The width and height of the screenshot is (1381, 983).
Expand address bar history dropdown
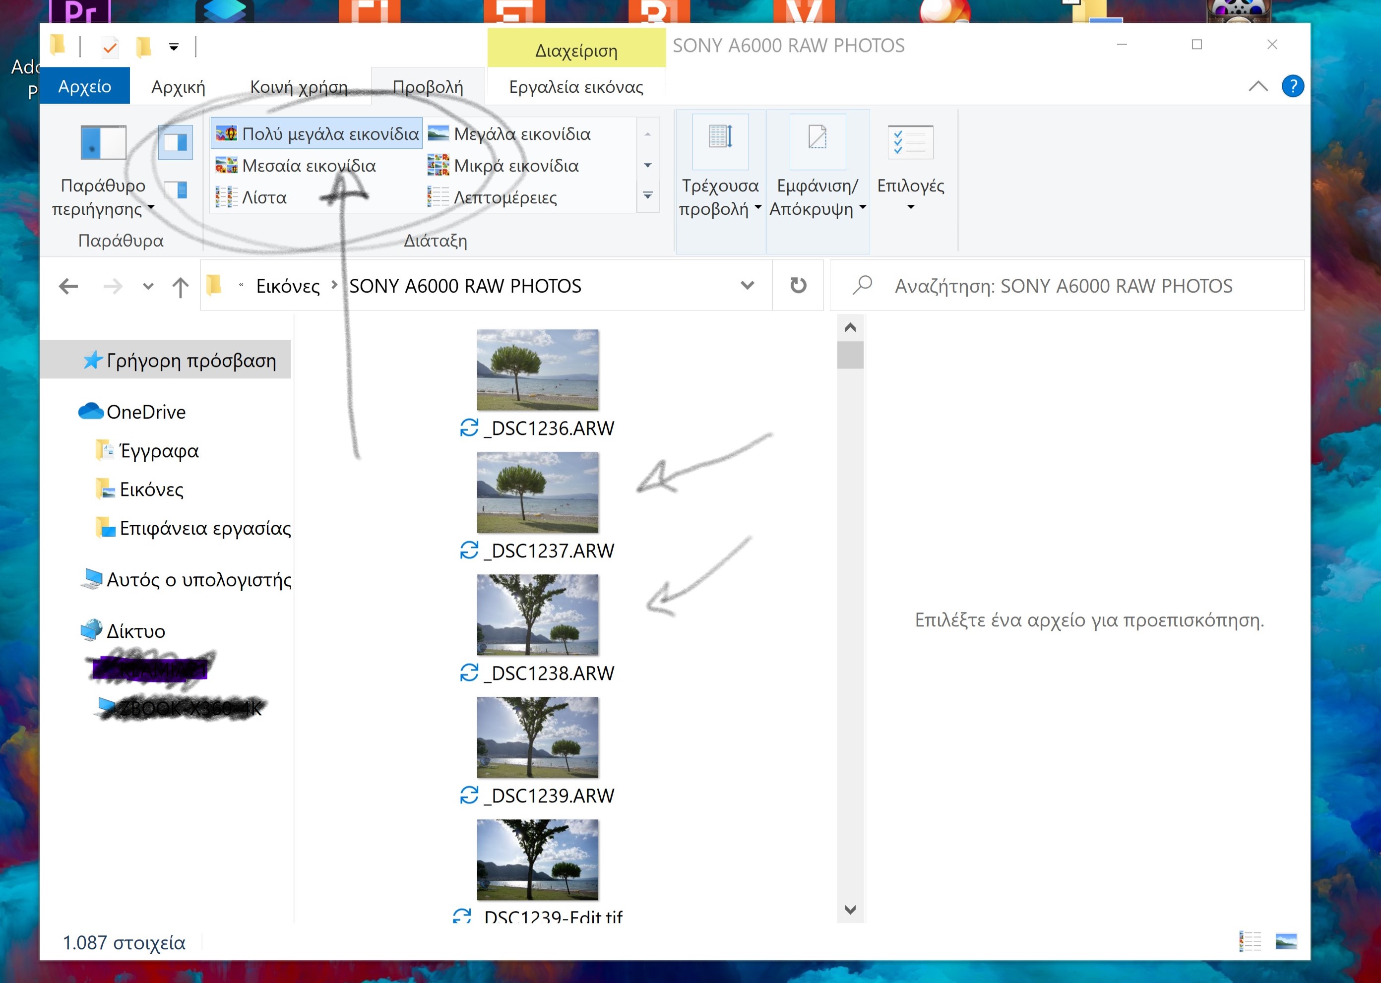(748, 285)
